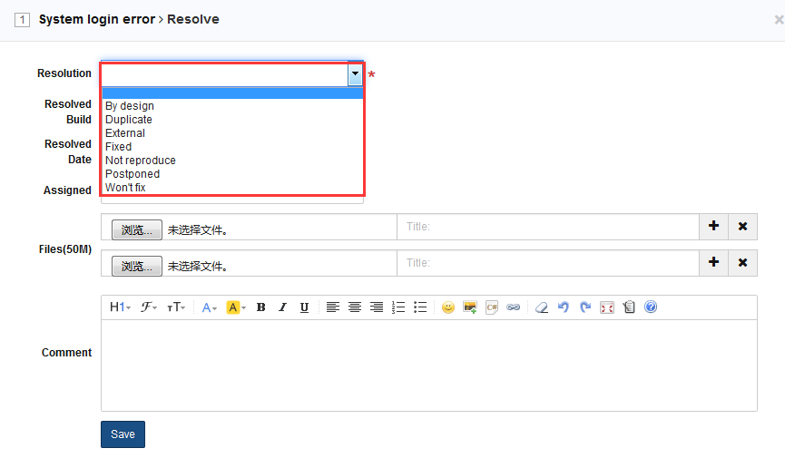785x458 pixels.
Task: Apply underline in comment toolbar
Action: point(304,307)
